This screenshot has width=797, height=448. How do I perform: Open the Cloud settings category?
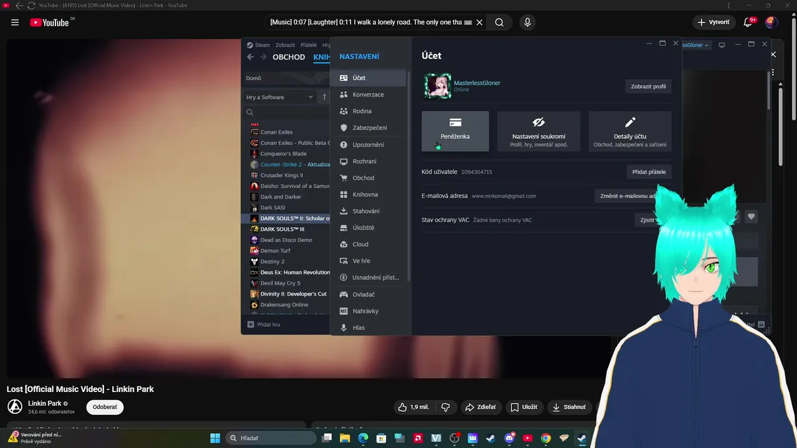369,244
